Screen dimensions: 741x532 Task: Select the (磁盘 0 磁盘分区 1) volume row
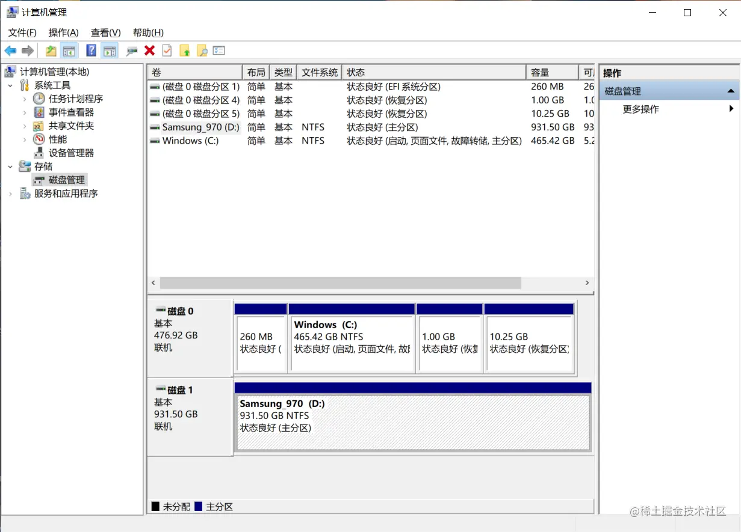[x=371, y=87]
